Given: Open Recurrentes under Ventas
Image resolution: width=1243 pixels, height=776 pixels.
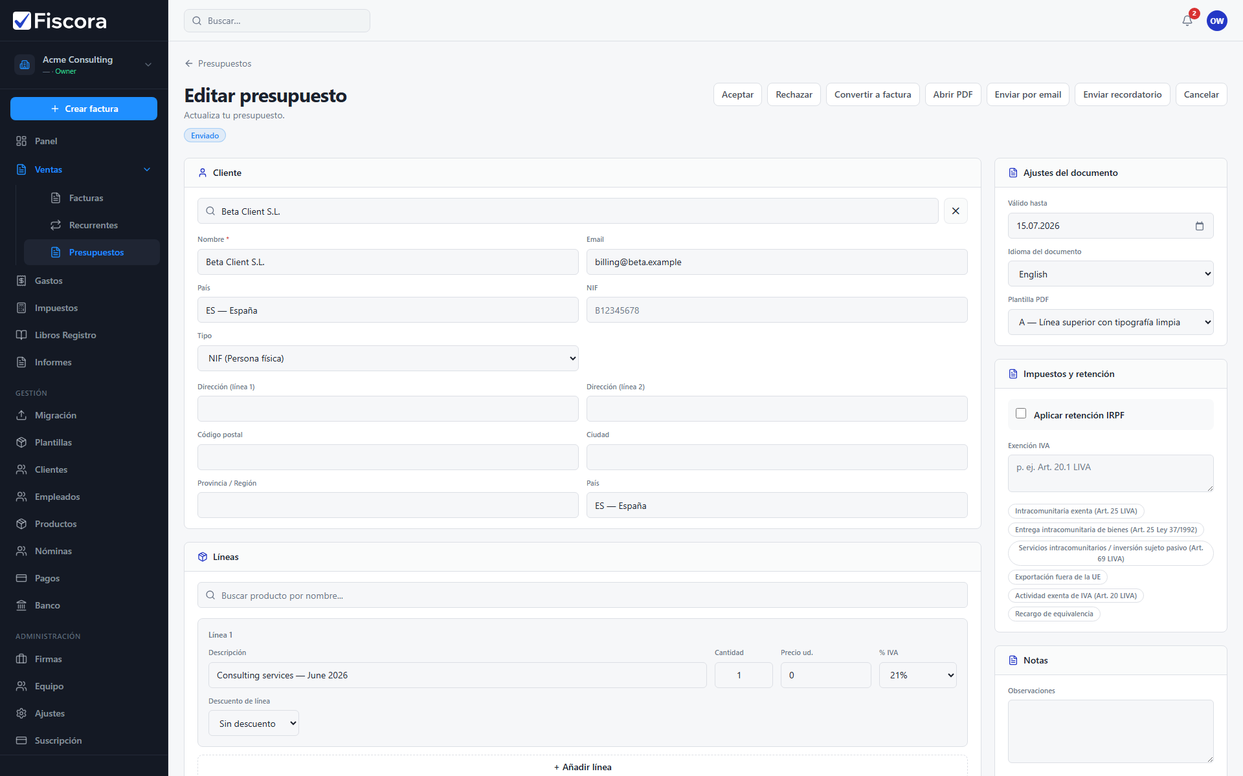Looking at the screenshot, I should (x=92, y=225).
